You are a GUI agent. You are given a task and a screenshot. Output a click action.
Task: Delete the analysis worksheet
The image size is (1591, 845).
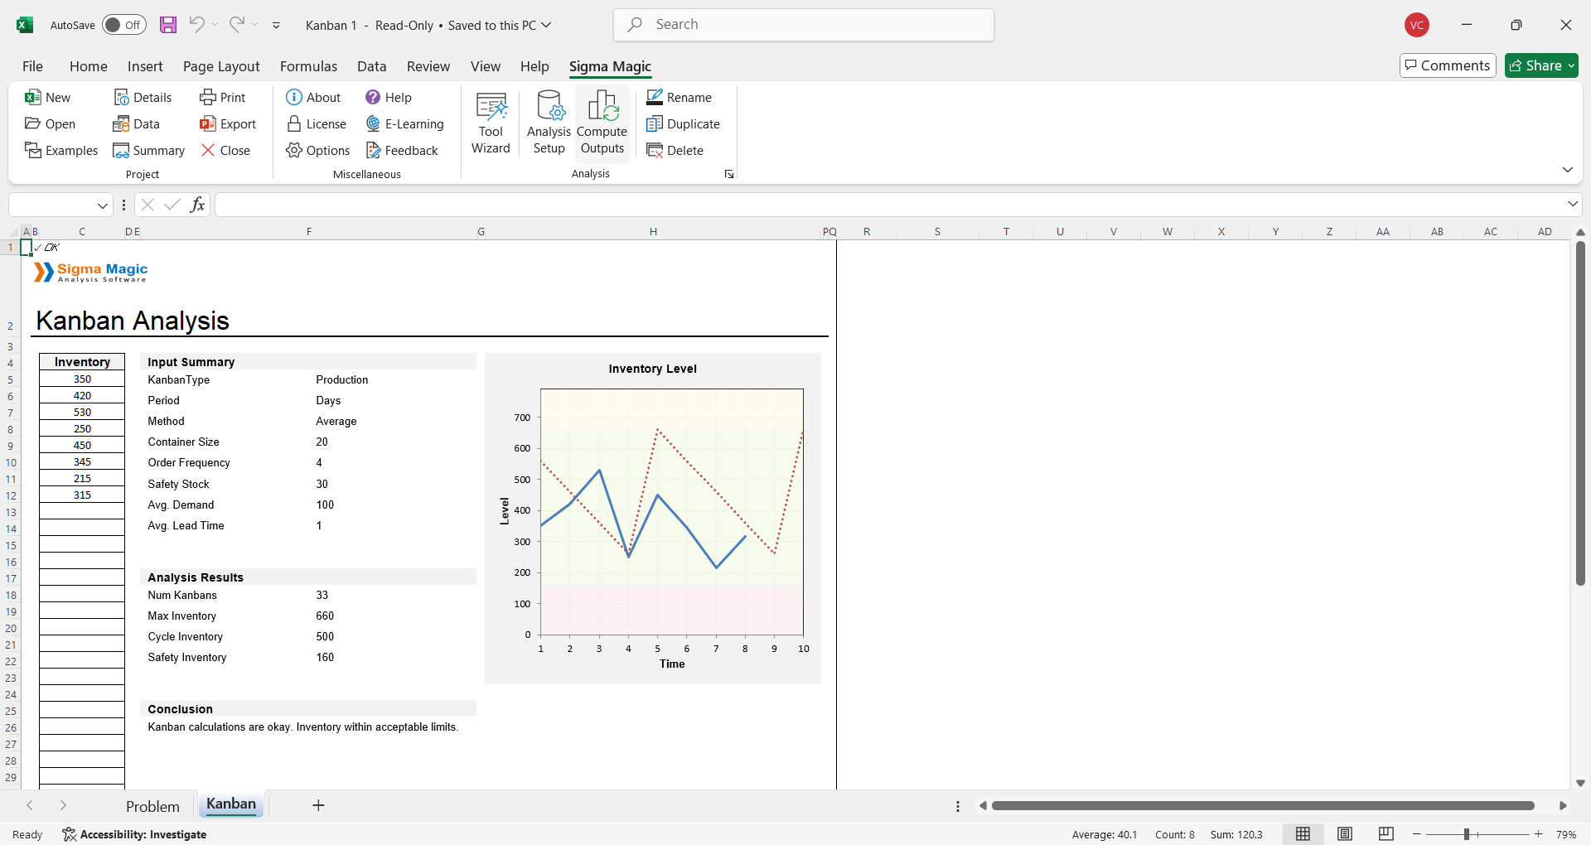(x=675, y=151)
